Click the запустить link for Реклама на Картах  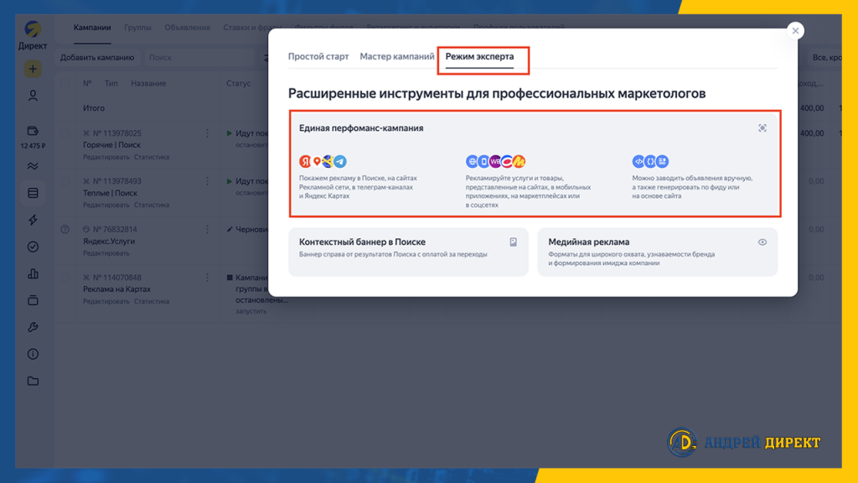[x=251, y=311]
